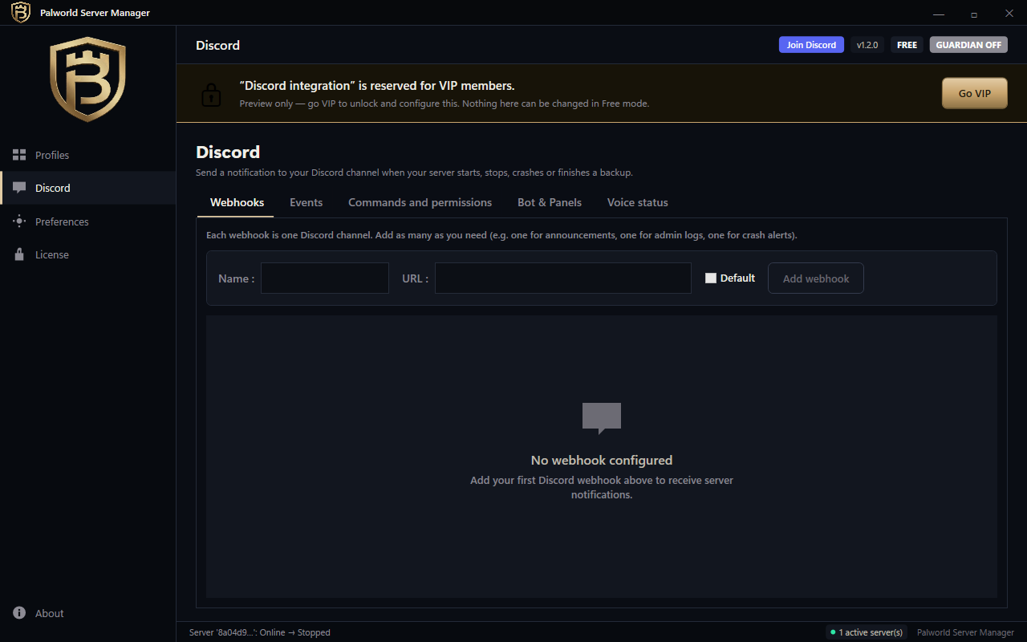Click the large gold shield logo

88,79
